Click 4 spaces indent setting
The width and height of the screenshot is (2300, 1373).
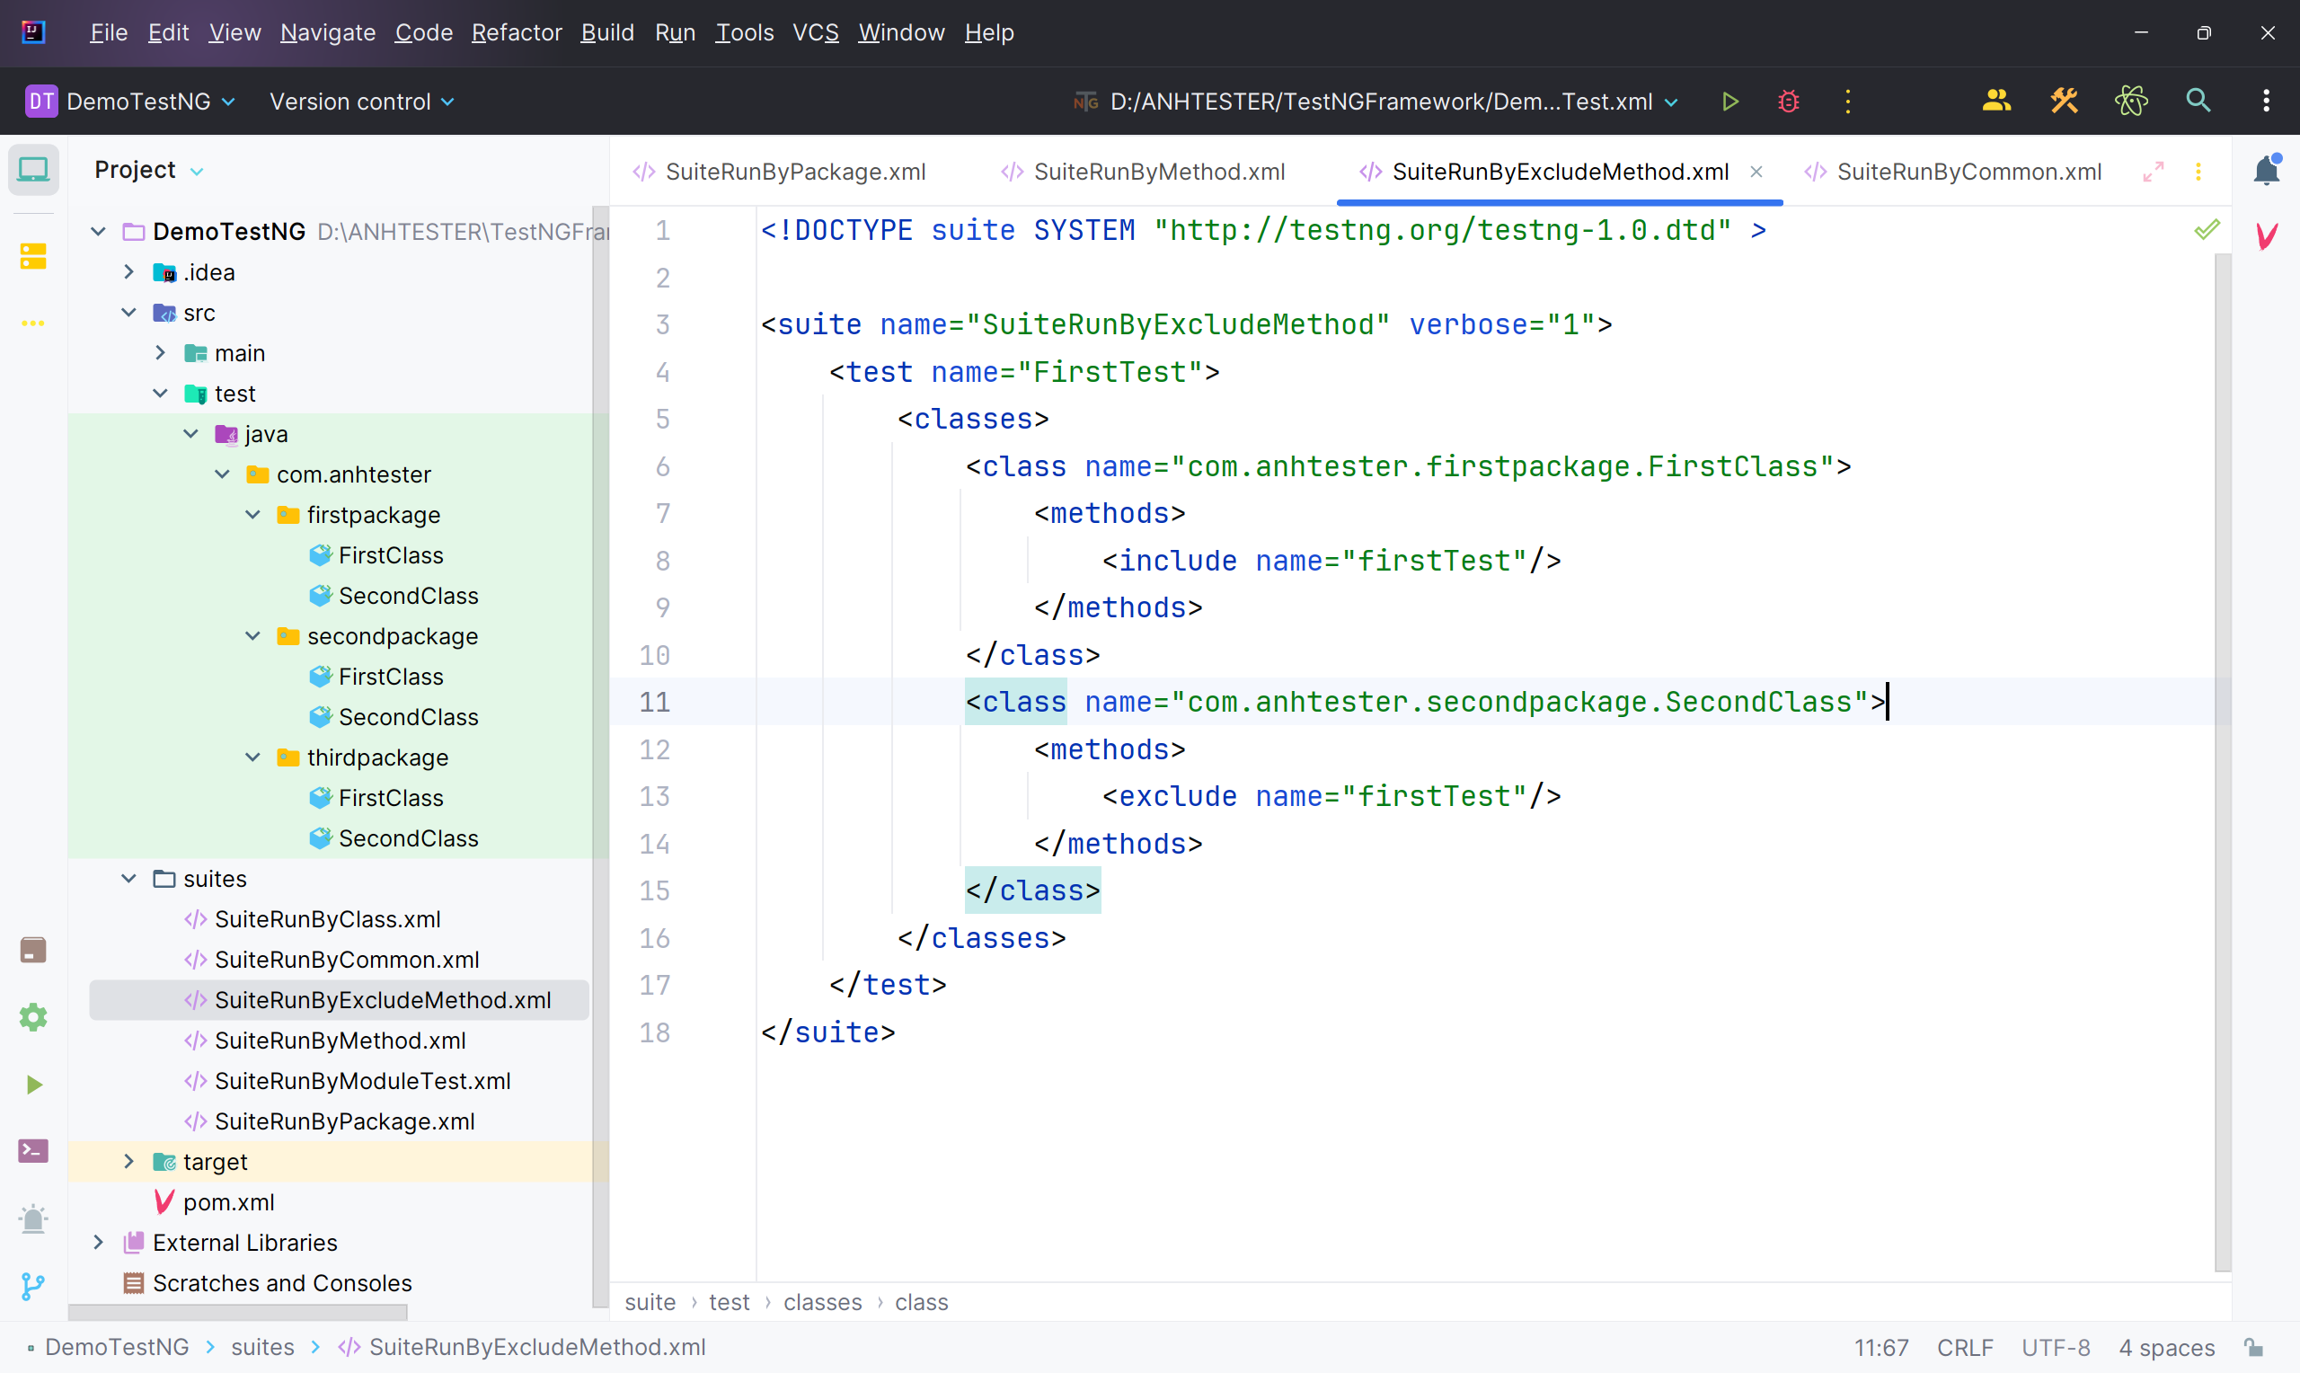2166,1348
